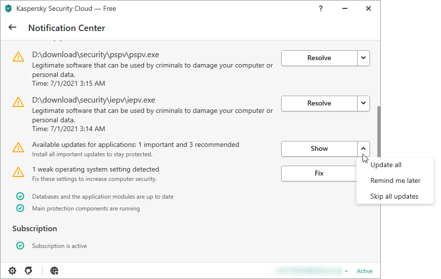
Task: Open Kaspersky settings gear icon
Action: pos(12,271)
